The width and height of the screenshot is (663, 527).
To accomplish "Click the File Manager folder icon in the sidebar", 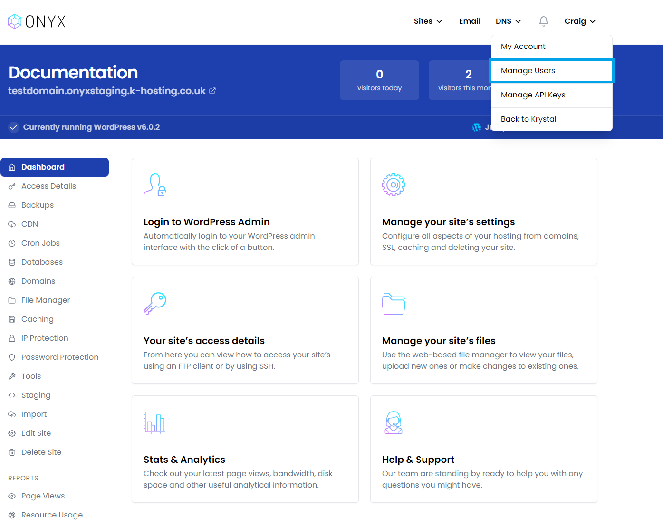I will [x=12, y=300].
